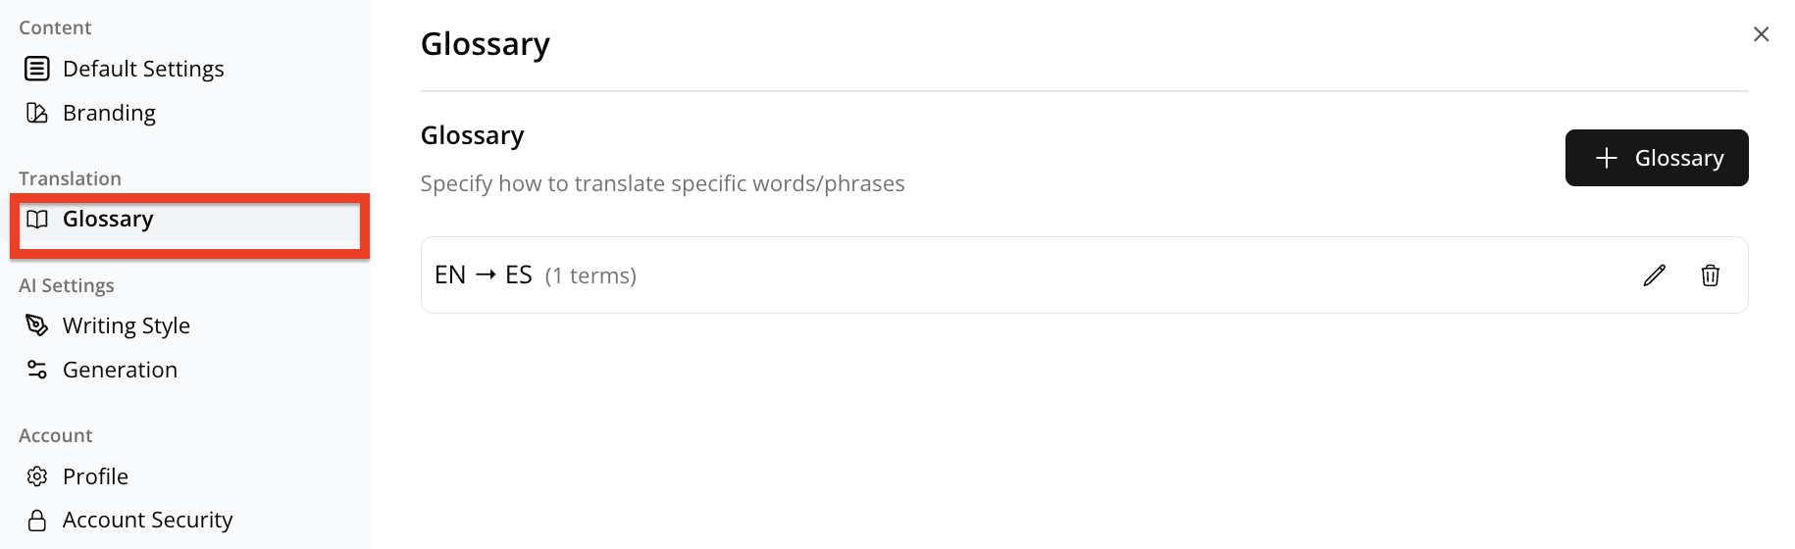
Task: Click the Glossary book icon in sidebar
Action: coord(37,219)
